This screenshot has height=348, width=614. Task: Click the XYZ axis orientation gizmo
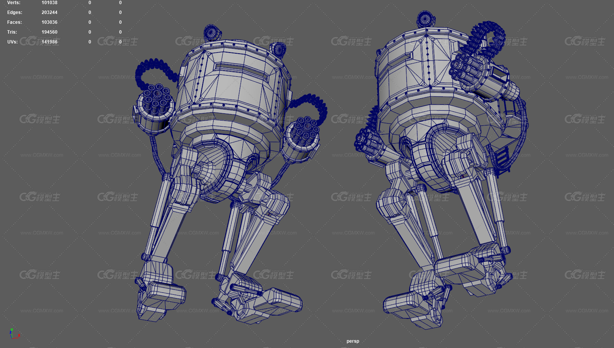14,333
